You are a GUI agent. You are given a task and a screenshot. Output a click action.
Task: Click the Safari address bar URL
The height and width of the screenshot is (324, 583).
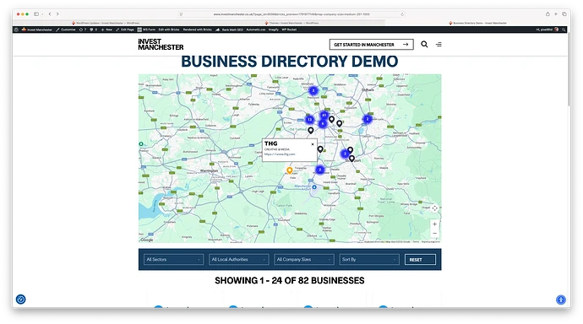(291, 14)
